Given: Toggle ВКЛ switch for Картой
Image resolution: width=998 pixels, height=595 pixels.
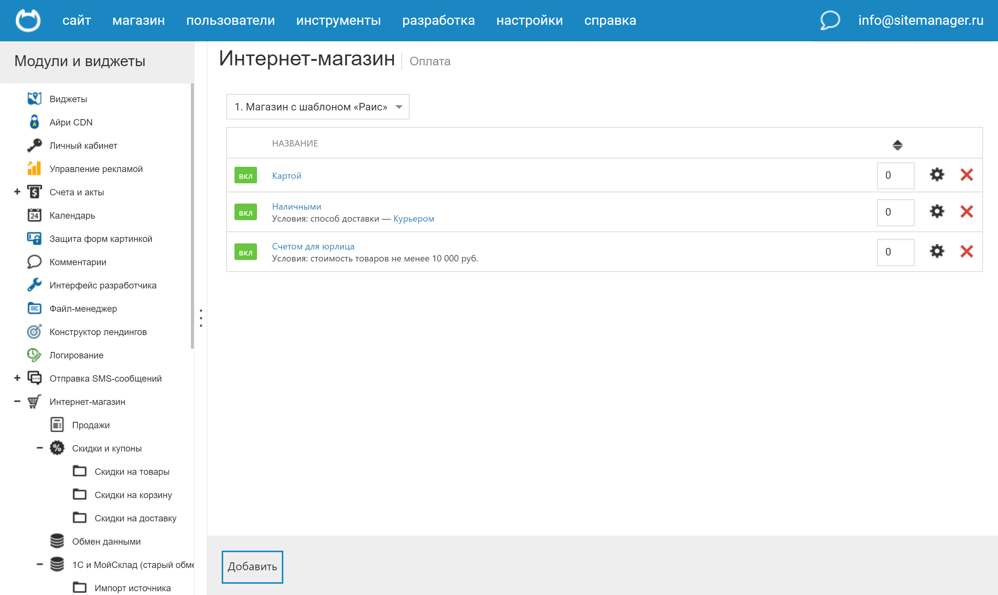Looking at the screenshot, I should tap(245, 176).
